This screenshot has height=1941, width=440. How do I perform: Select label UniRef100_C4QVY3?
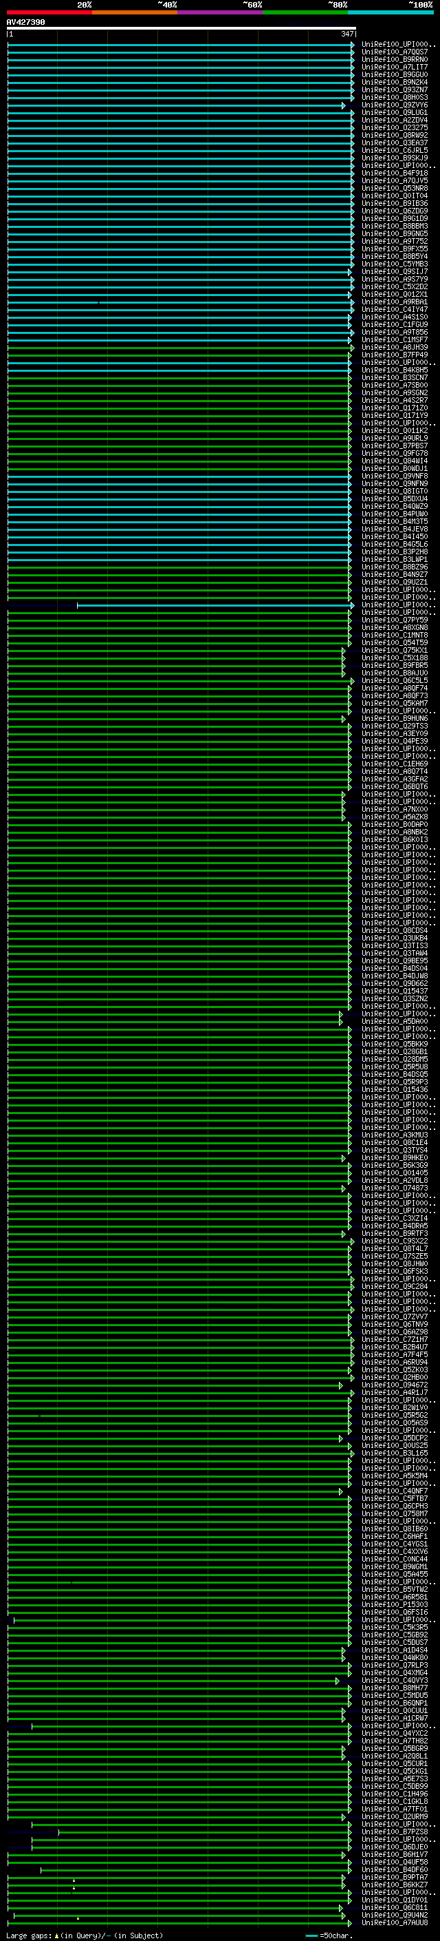[x=395, y=1680]
